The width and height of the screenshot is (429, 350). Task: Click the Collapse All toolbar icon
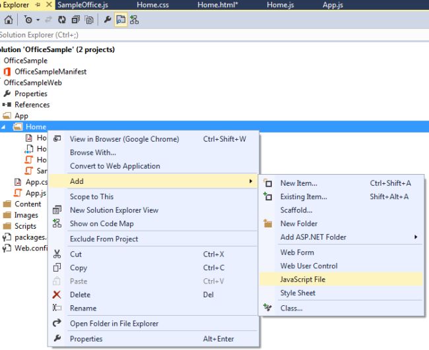pyautogui.click(x=75, y=20)
